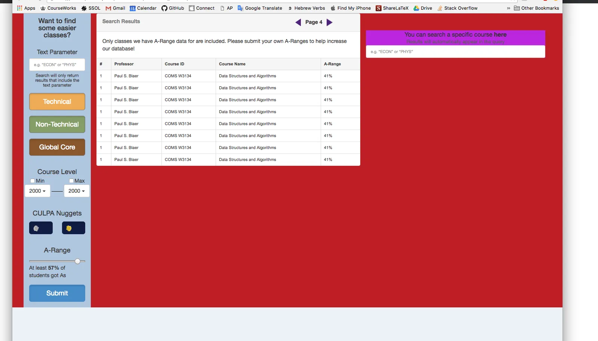Open the Google Translate bookmark

pyautogui.click(x=260, y=8)
